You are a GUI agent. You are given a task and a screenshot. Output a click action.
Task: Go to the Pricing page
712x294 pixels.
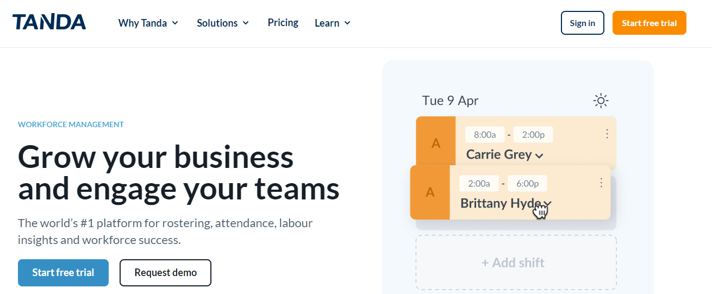pyautogui.click(x=283, y=22)
